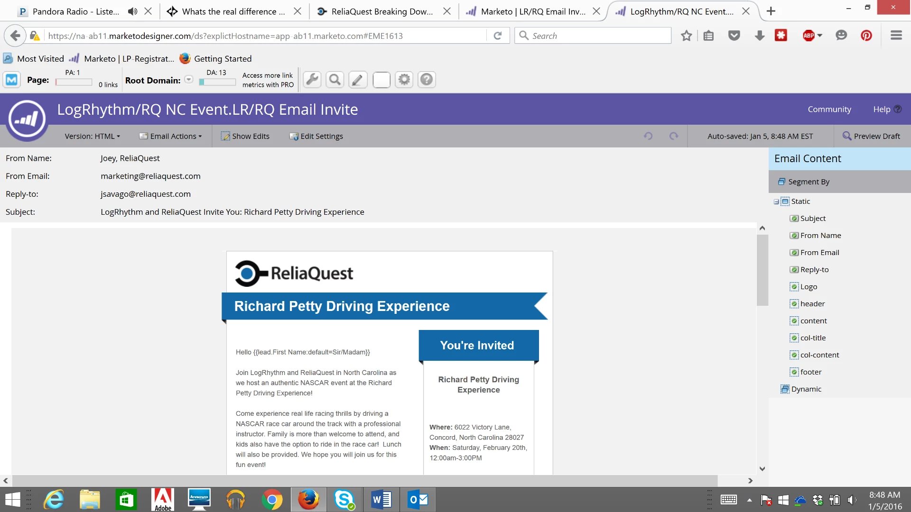
Task: Click the Pinterest toolbar icon
Action: (x=866, y=36)
